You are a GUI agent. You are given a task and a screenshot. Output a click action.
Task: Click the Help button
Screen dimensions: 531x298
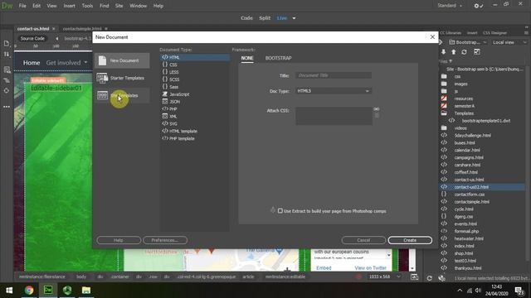tap(119, 240)
